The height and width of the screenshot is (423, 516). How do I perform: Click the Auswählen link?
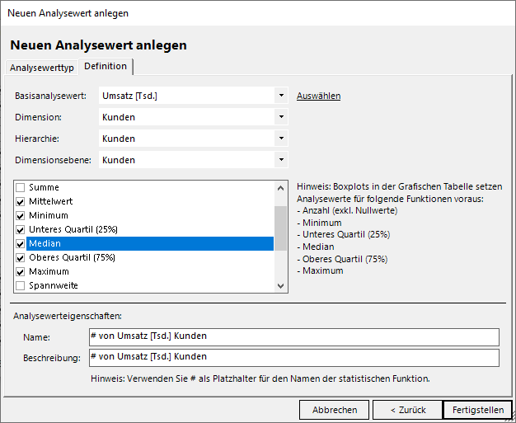[x=318, y=96]
